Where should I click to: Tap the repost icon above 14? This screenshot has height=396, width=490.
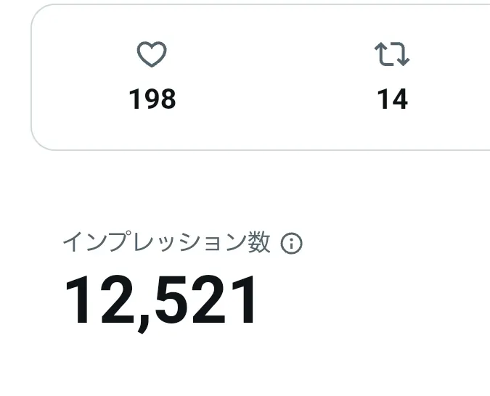point(392,54)
